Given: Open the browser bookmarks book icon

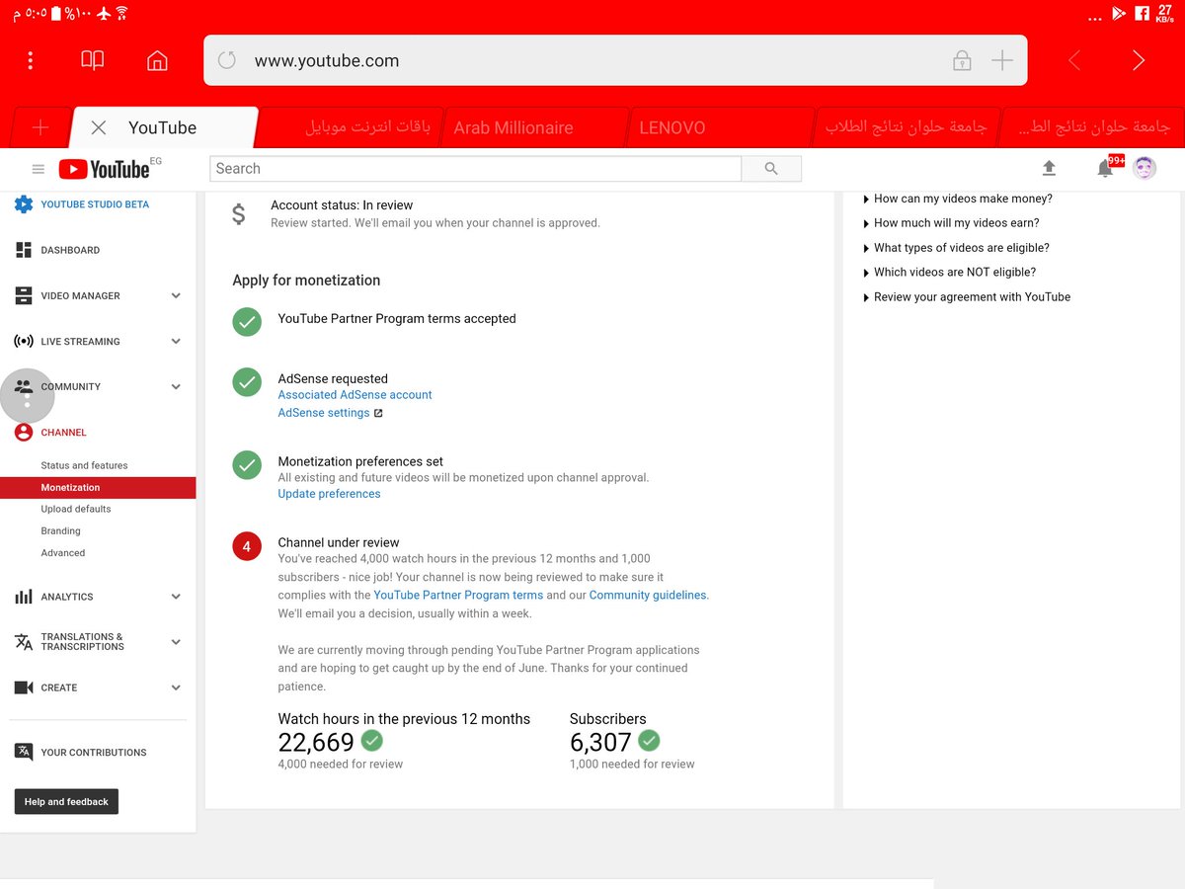Looking at the screenshot, I should 93,61.
